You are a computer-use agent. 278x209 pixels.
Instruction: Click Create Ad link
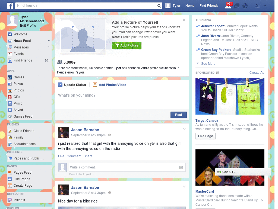257,72
